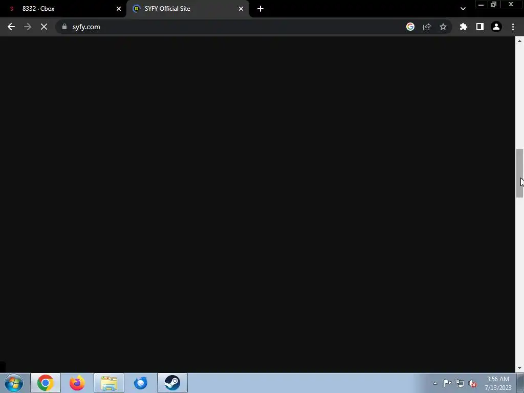Open Windows Explorer from the taskbar
Viewport: 524px width, 393px height.
pyautogui.click(x=109, y=383)
